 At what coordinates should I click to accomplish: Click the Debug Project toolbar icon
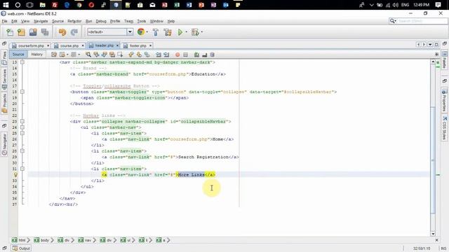(x=195, y=32)
